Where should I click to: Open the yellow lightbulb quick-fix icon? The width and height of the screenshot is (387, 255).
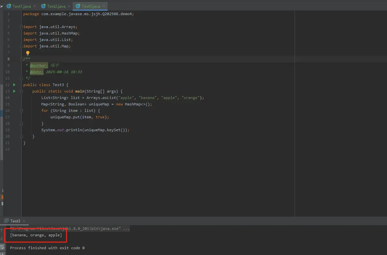click(28, 53)
